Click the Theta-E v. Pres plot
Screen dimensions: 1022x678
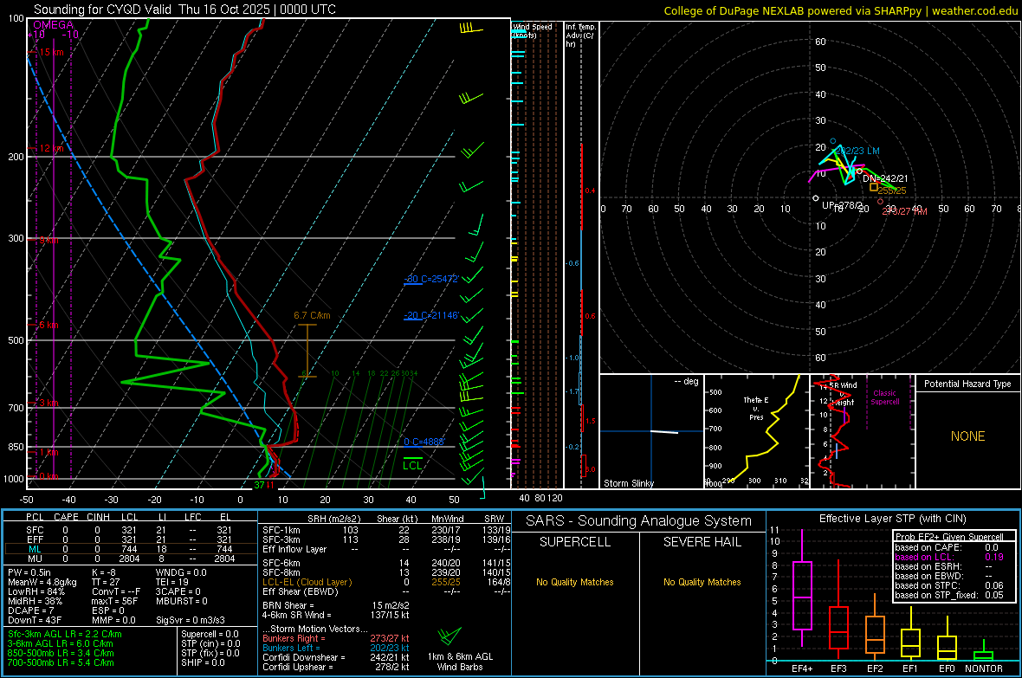(756, 431)
